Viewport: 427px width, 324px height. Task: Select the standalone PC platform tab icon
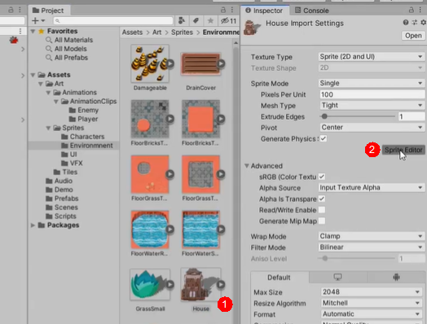click(337, 278)
